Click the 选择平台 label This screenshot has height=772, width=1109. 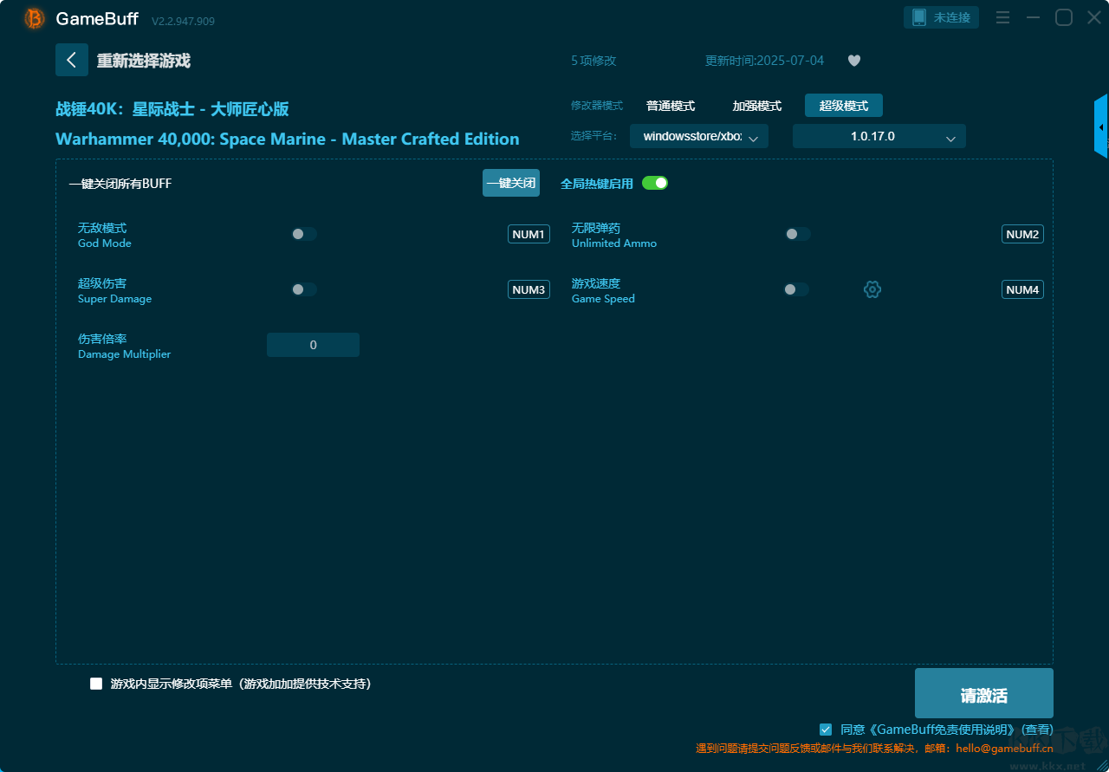pyautogui.click(x=594, y=136)
